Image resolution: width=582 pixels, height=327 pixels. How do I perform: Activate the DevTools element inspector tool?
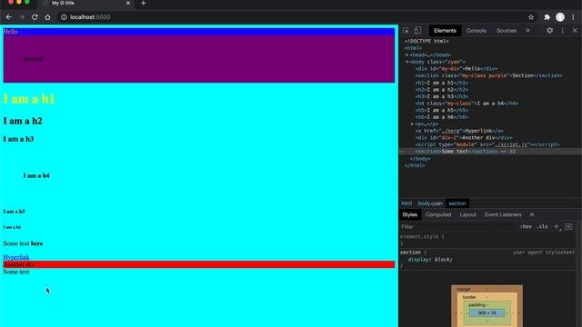click(406, 31)
